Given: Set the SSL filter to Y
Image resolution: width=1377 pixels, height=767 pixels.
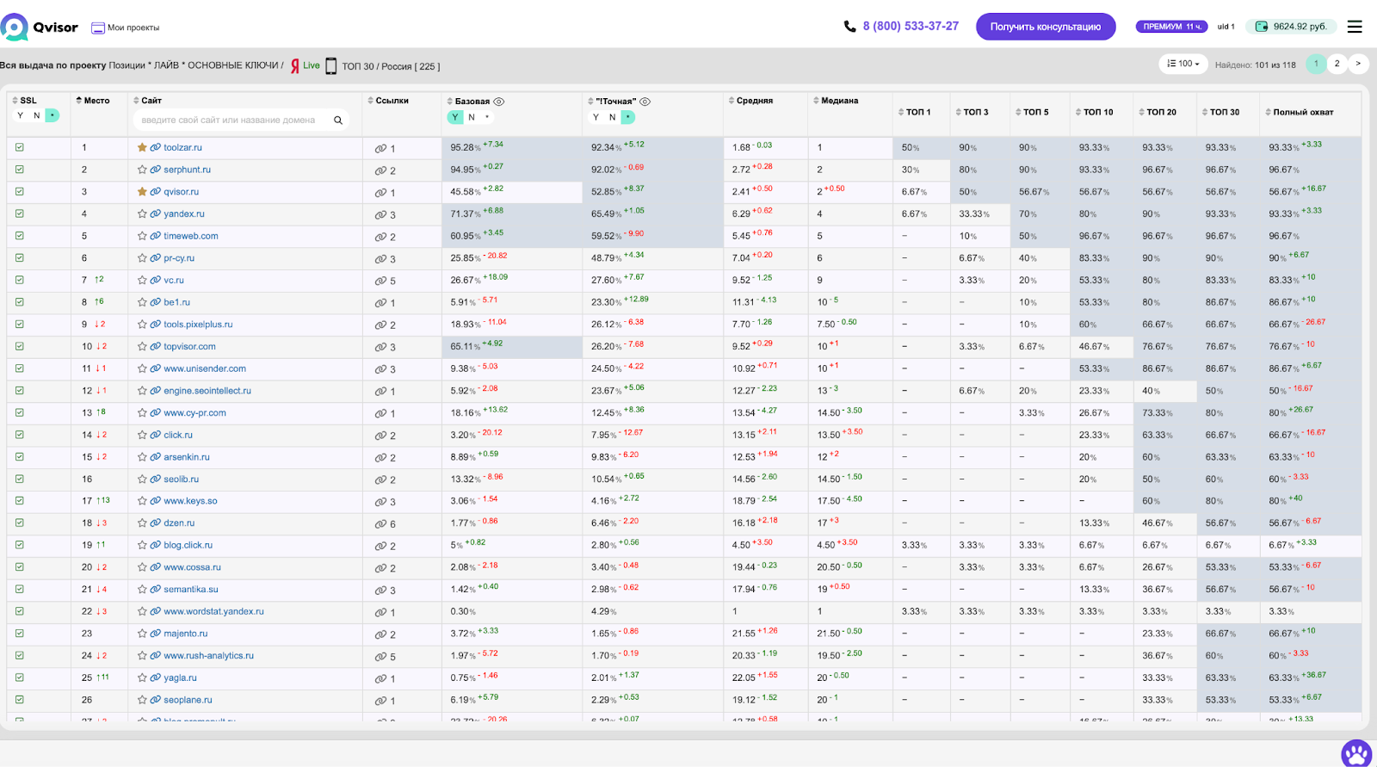Looking at the screenshot, I should 21,115.
